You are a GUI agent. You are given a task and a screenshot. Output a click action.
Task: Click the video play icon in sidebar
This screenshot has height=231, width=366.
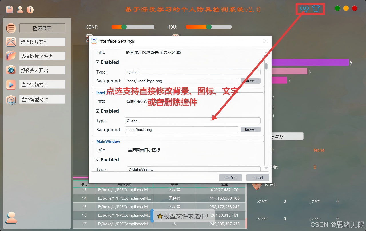coord(11,84)
